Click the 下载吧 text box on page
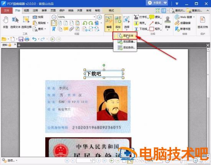 coord(104,74)
